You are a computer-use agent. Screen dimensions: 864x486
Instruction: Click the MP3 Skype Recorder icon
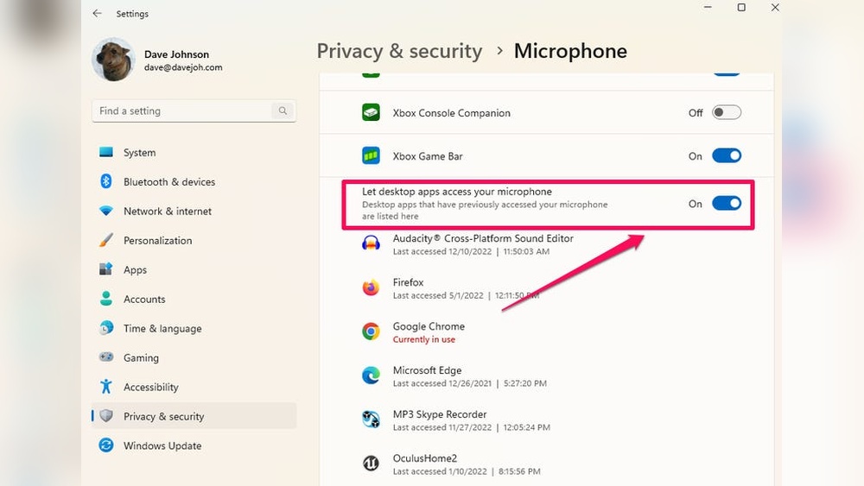[371, 420]
